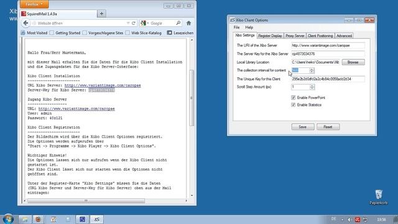Switch to Advanced tab
The height and width of the screenshot is (224, 398).
pyautogui.click(x=344, y=36)
